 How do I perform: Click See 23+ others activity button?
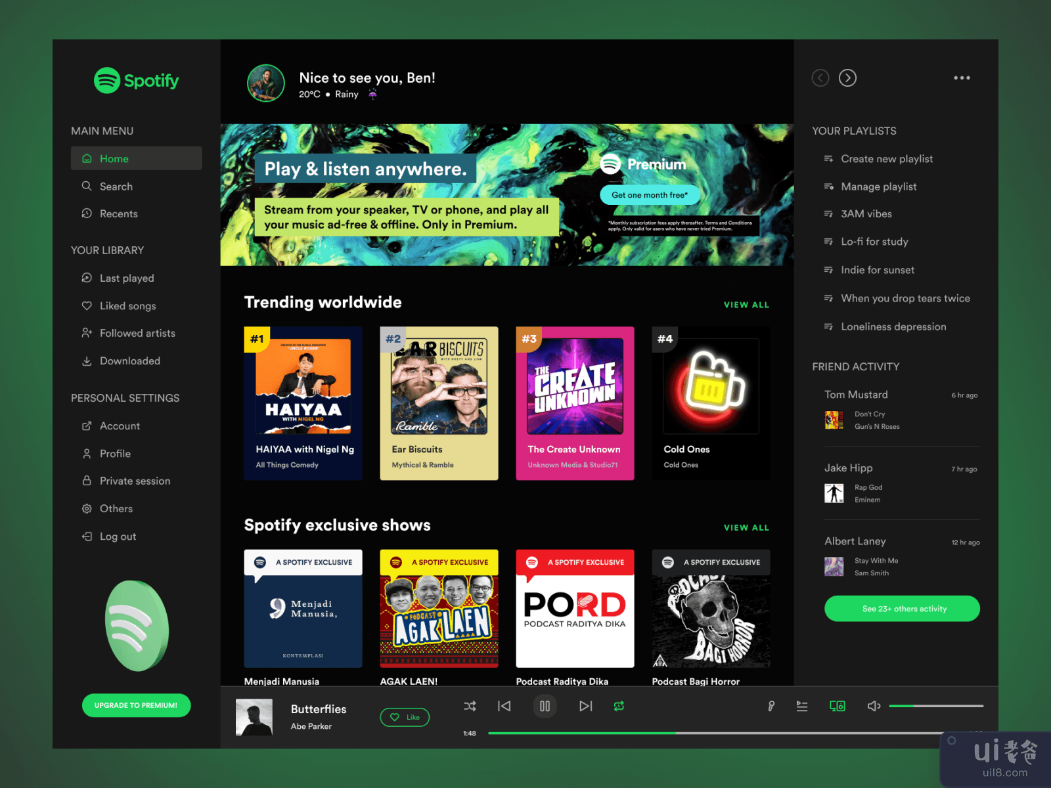pyautogui.click(x=902, y=609)
